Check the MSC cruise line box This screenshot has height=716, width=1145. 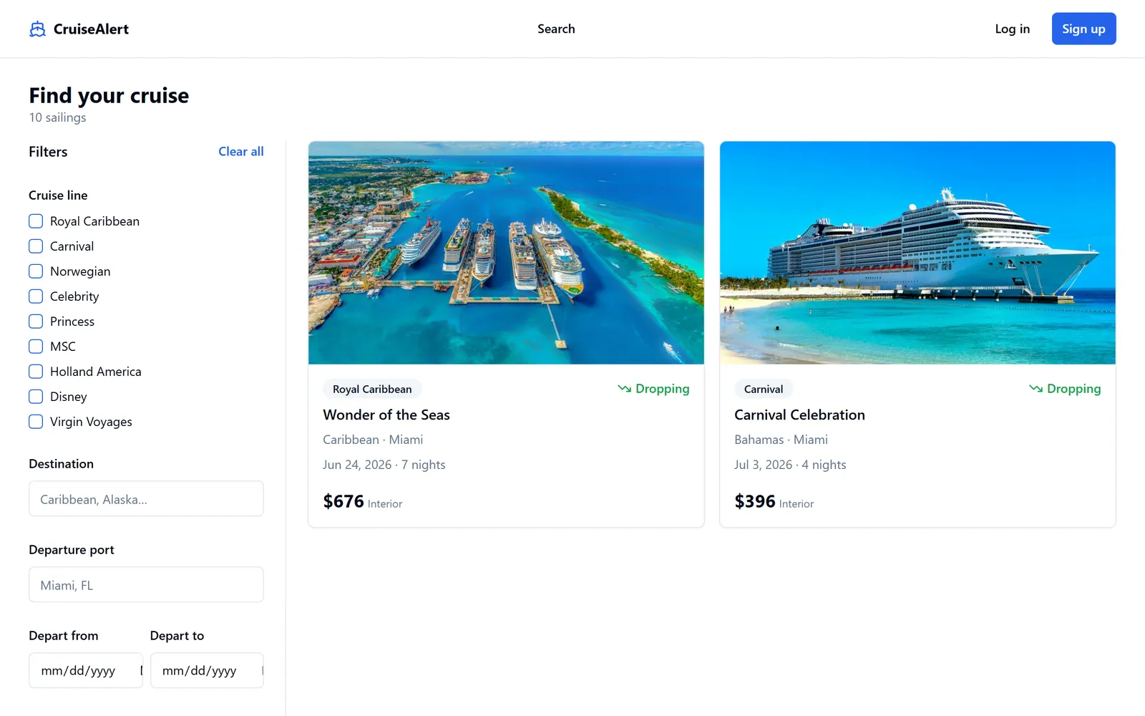tap(36, 347)
